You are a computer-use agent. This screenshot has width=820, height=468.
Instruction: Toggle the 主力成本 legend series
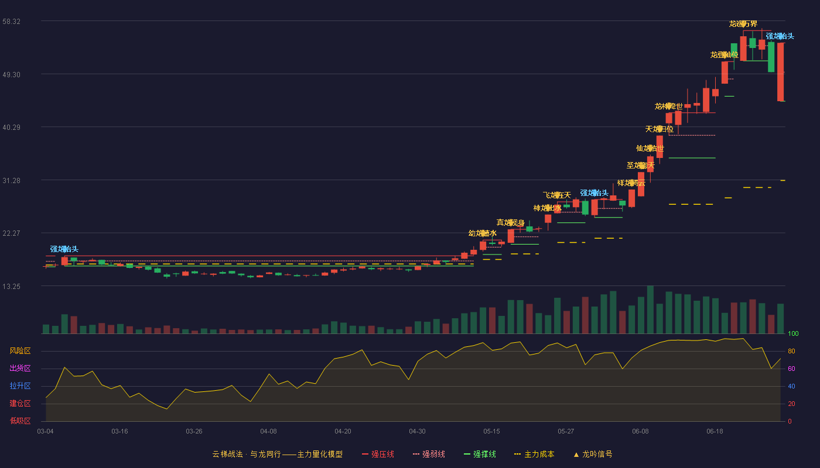pos(534,454)
